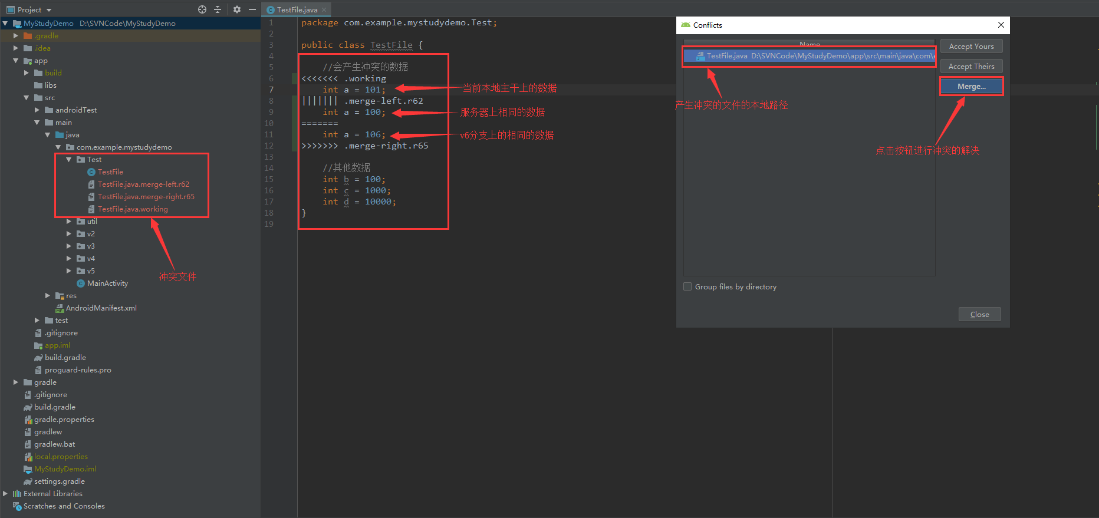
Task: Click the AndroidManifest.xml file icon
Action: pyautogui.click(x=60, y=308)
